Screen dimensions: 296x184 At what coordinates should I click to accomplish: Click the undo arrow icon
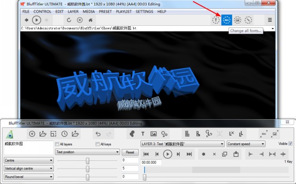pyautogui.click(x=98, y=134)
